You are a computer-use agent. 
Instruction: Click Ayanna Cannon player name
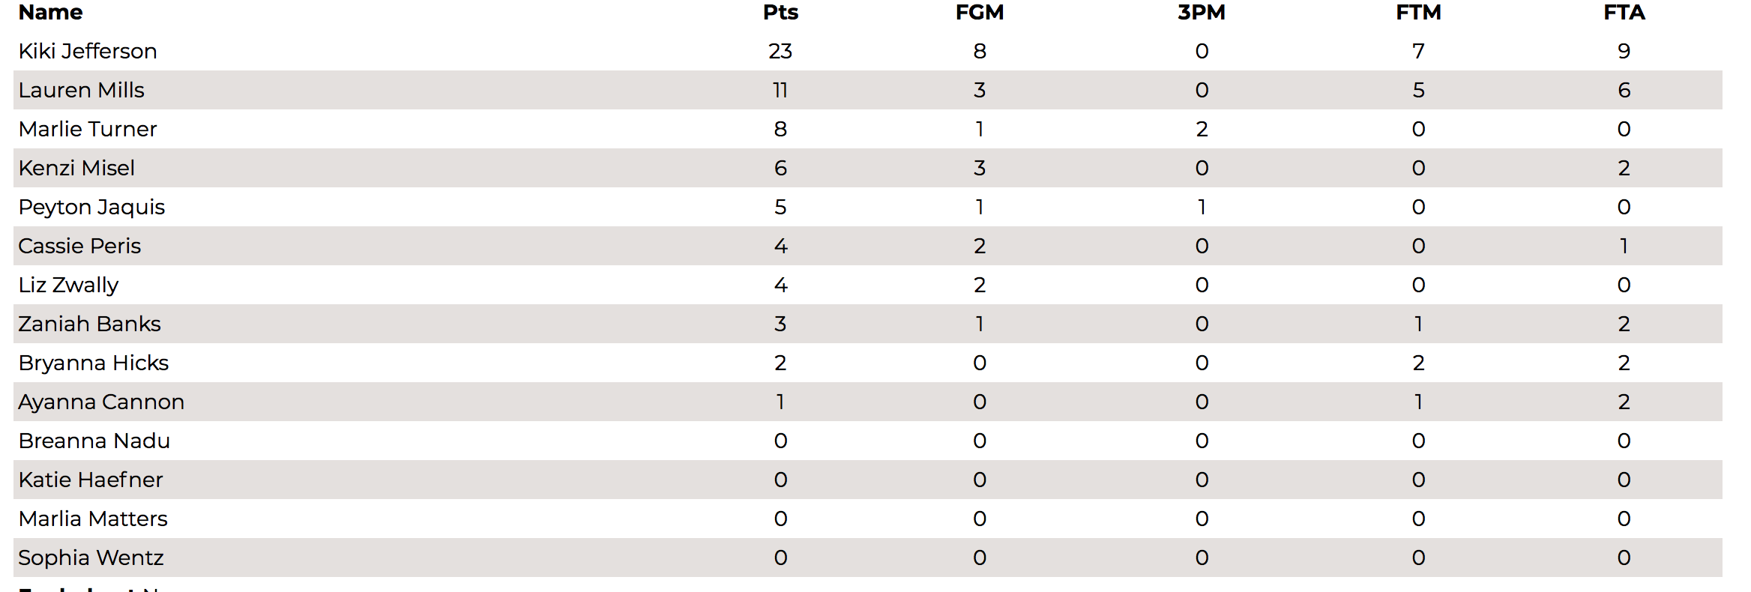point(101,402)
